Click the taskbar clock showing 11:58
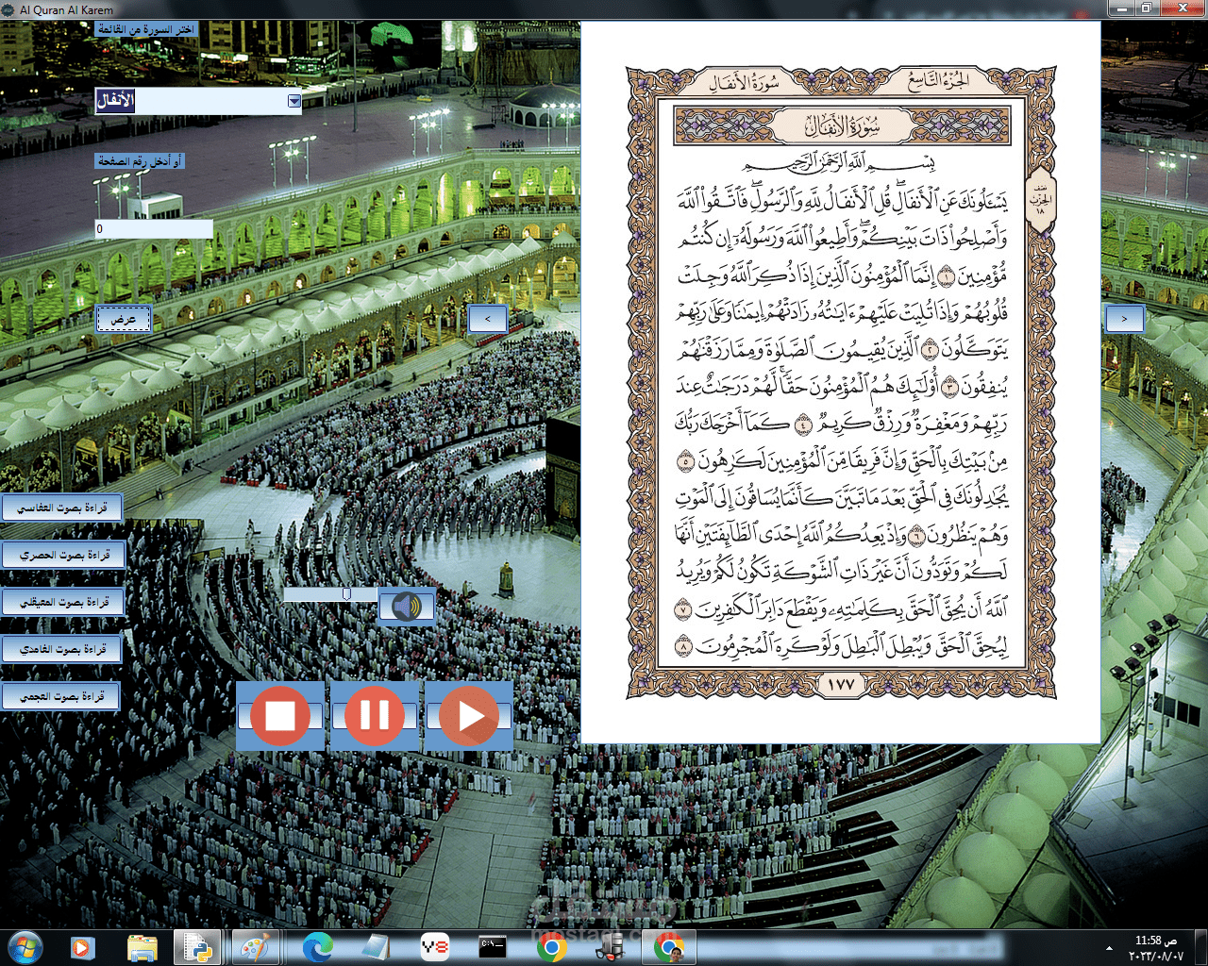The width and height of the screenshot is (1208, 966). tap(1155, 948)
